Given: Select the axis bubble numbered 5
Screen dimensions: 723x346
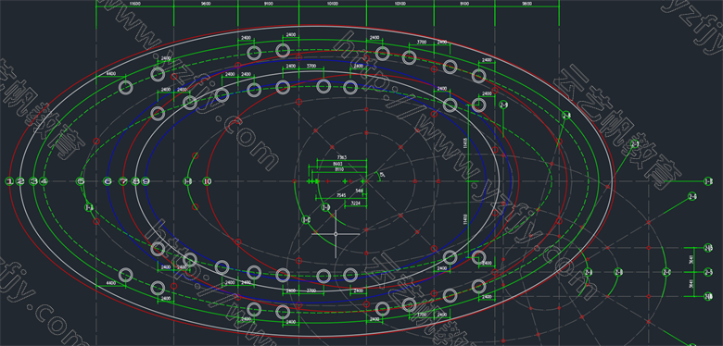Looking at the screenshot, I should click(81, 181).
